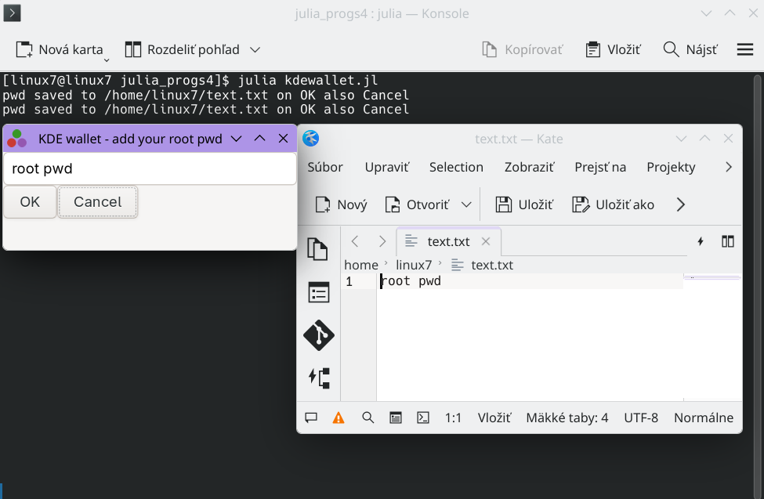Open the Projects list panel in Kate sidebar
This screenshot has width=764, height=499.
click(x=318, y=292)
